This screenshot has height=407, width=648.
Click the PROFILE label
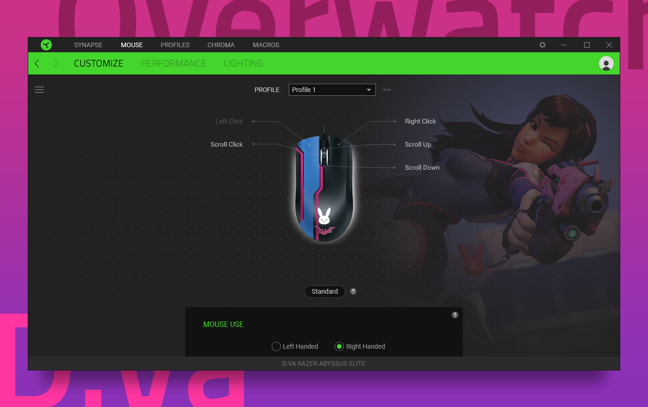click(267, 90)
